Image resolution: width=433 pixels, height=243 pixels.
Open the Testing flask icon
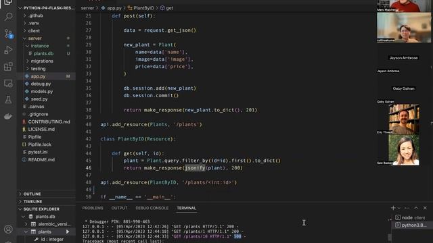pos(8,100)
